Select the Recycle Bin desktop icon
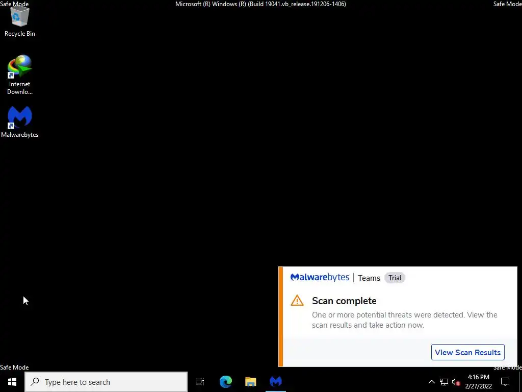Screen dimensions: 522x392 (x=20, y=20)
